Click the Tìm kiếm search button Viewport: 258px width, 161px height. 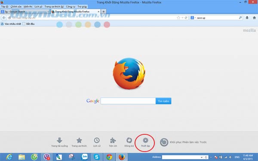(x=163, y=101)
